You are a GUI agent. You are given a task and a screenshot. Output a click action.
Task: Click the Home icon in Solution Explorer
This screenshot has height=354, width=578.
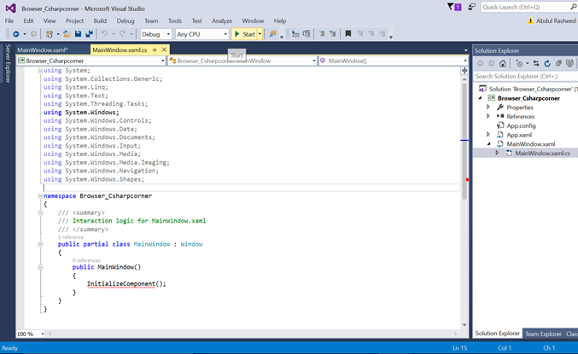(x=504, y=63)
